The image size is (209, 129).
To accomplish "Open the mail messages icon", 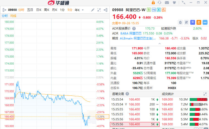I will 167,3.
